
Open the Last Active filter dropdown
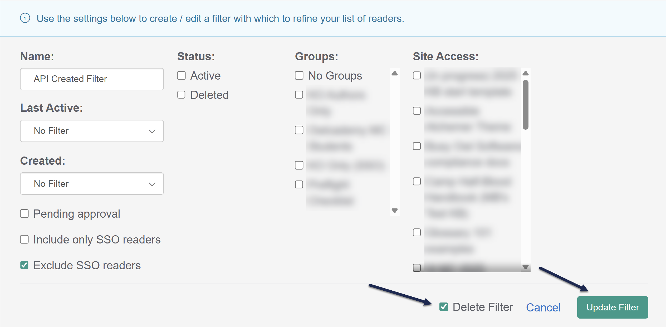(x=92, y=131)
